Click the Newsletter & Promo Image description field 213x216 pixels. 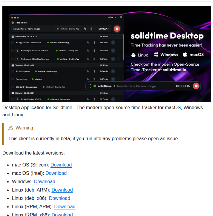click(x=27, y=29)
